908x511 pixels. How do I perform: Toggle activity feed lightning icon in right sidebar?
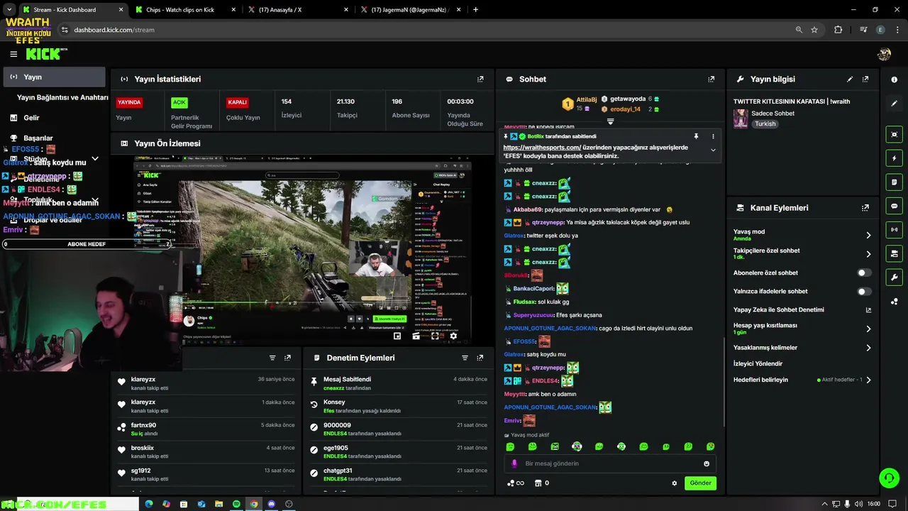point(894,158)
